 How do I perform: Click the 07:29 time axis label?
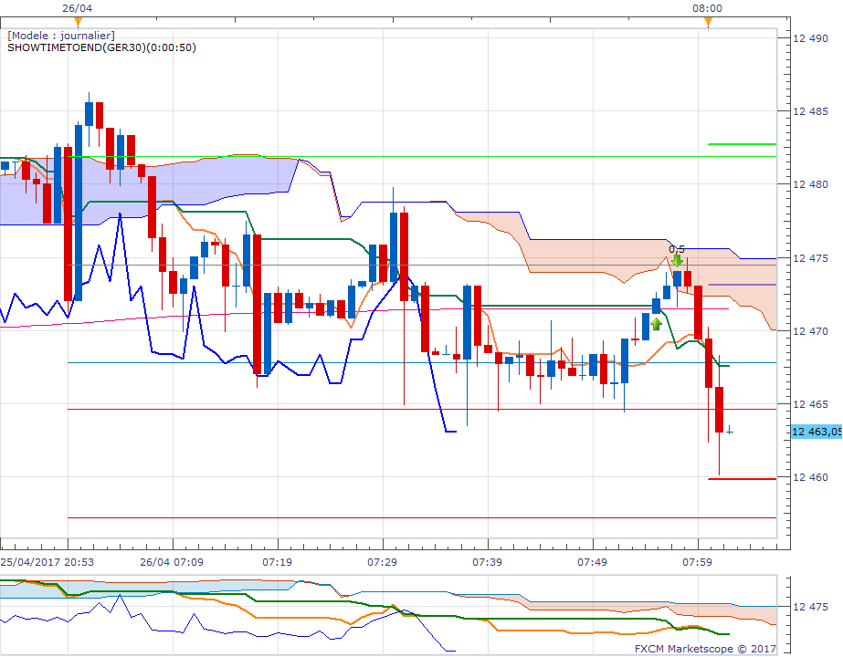(x=383, y=562)
